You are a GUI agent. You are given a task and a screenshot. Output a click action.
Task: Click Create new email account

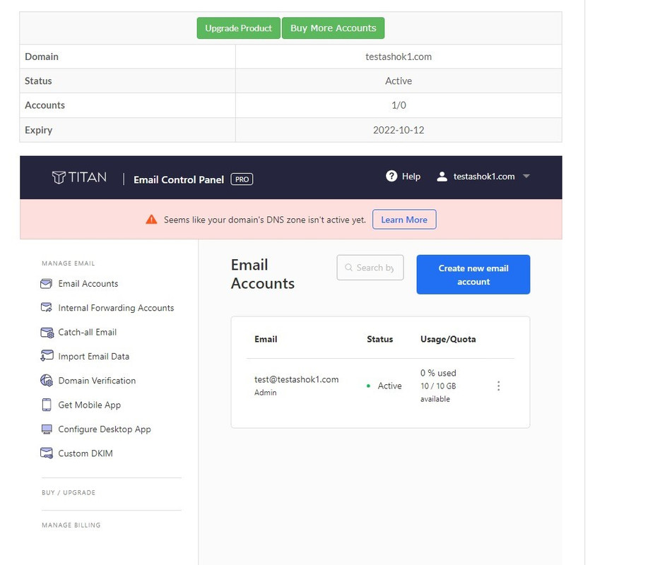(x=473, y=275)
